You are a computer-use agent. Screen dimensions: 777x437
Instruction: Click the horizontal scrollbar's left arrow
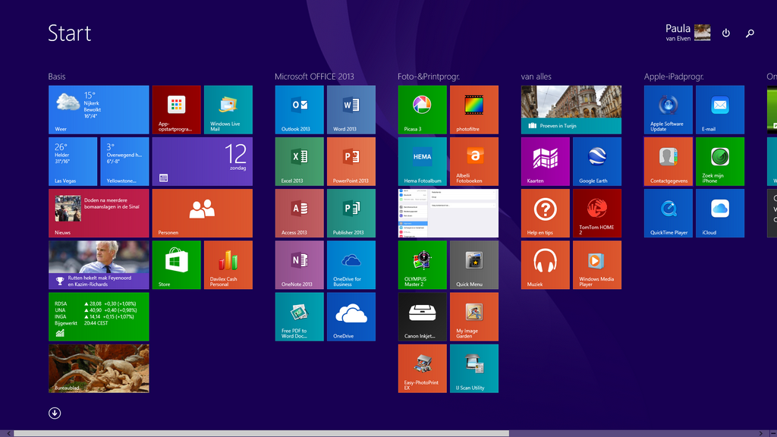click(8, 433)
